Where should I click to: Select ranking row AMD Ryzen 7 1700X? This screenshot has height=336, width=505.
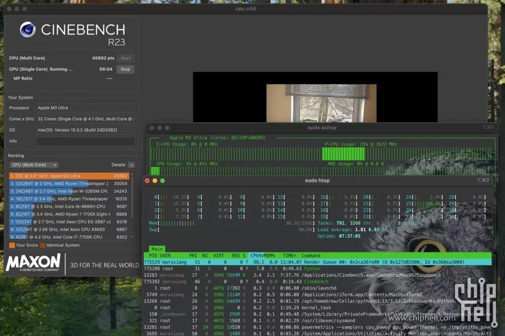pyautogui.click(x=69, y=214)
